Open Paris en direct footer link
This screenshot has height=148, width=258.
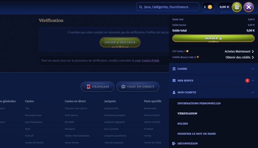coord(152,115)
